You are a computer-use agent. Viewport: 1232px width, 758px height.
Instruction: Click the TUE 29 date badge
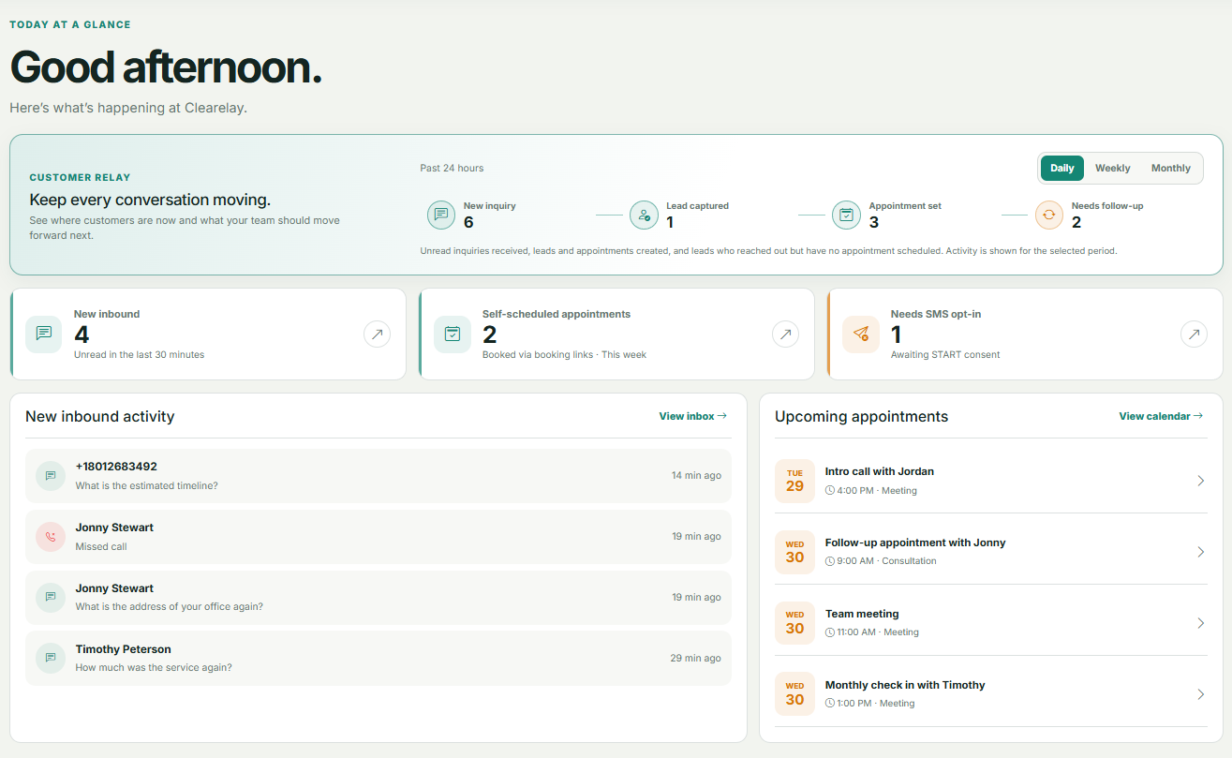794,481
